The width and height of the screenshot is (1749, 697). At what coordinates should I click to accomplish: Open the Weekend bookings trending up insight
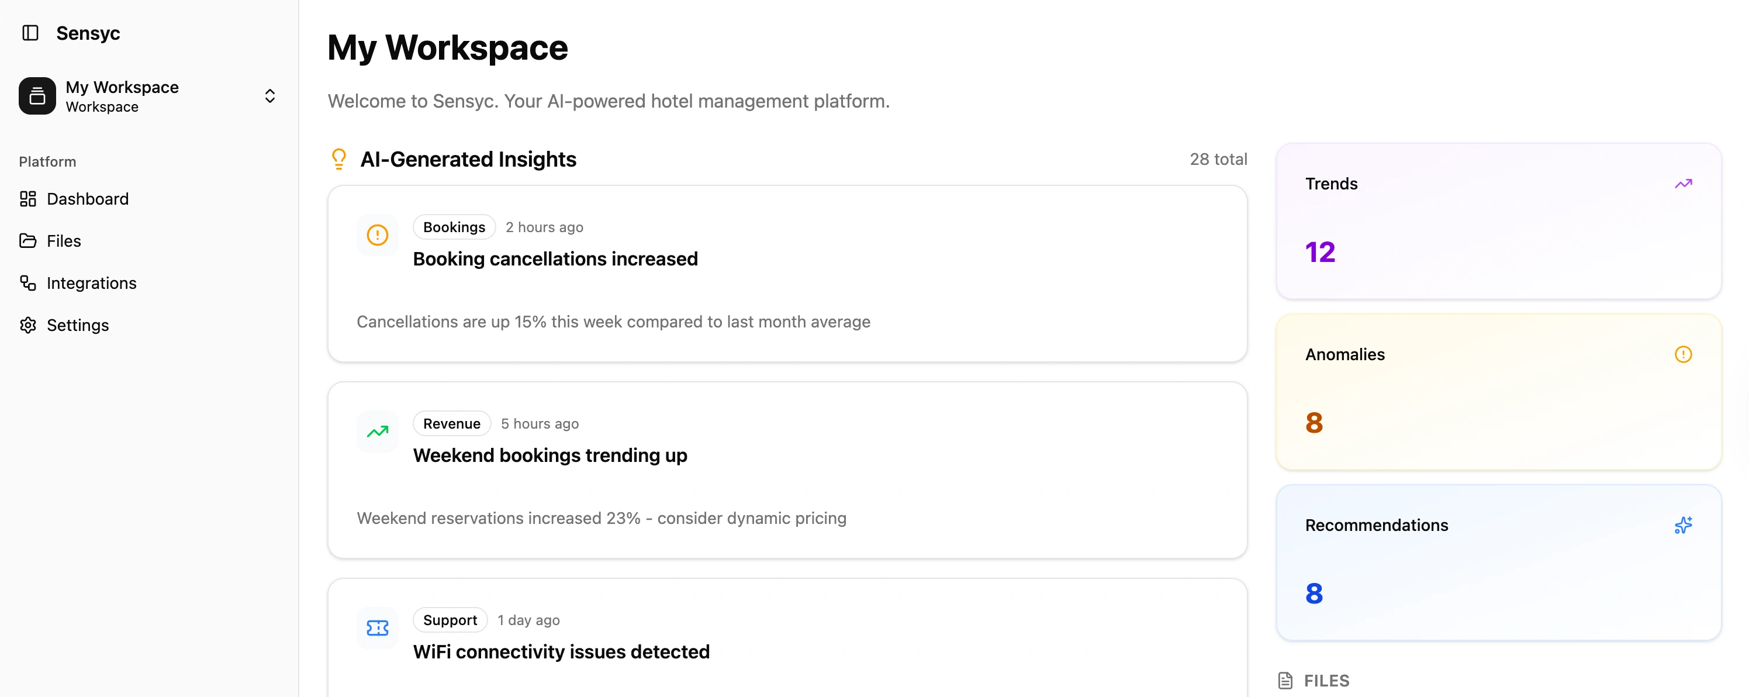click(550, 455)
